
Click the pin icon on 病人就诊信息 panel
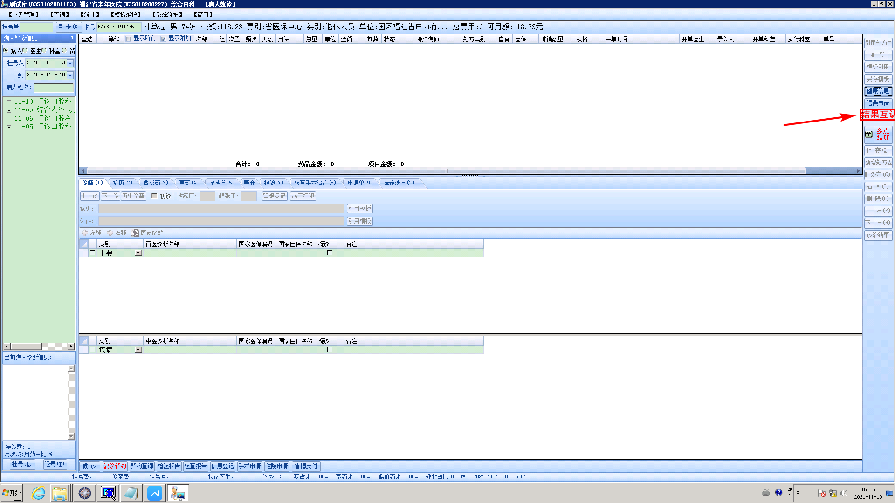pyautogui.click(x=72, y=38)
